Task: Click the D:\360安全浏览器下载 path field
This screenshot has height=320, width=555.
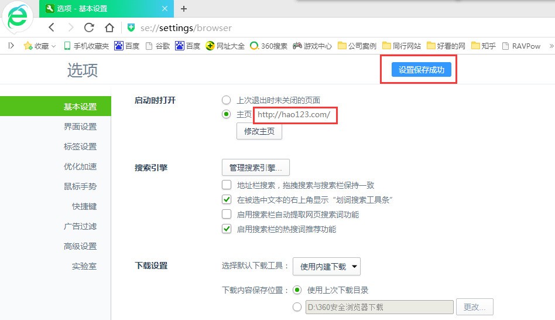Action: click(379, 307)
